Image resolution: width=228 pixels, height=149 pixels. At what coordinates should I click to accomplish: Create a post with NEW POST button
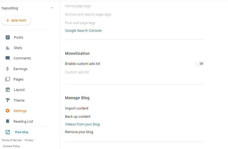(16, 21)
